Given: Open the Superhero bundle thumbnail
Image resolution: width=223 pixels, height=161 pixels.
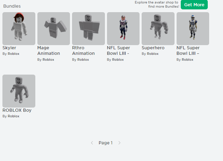Looking at the screenshot, I should (158, 28).
